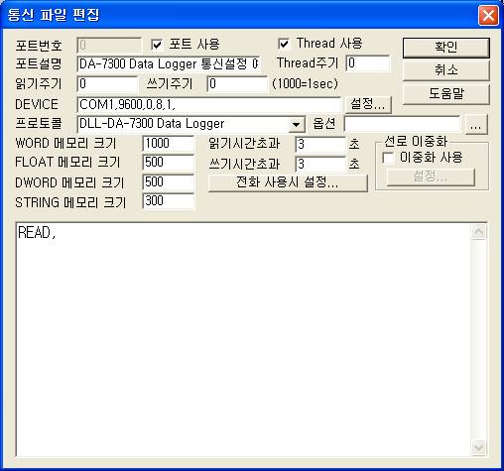The image size is (504, 471).
Task: Close the 통신 파일 편집 dialog
Action: coord(488,15)
